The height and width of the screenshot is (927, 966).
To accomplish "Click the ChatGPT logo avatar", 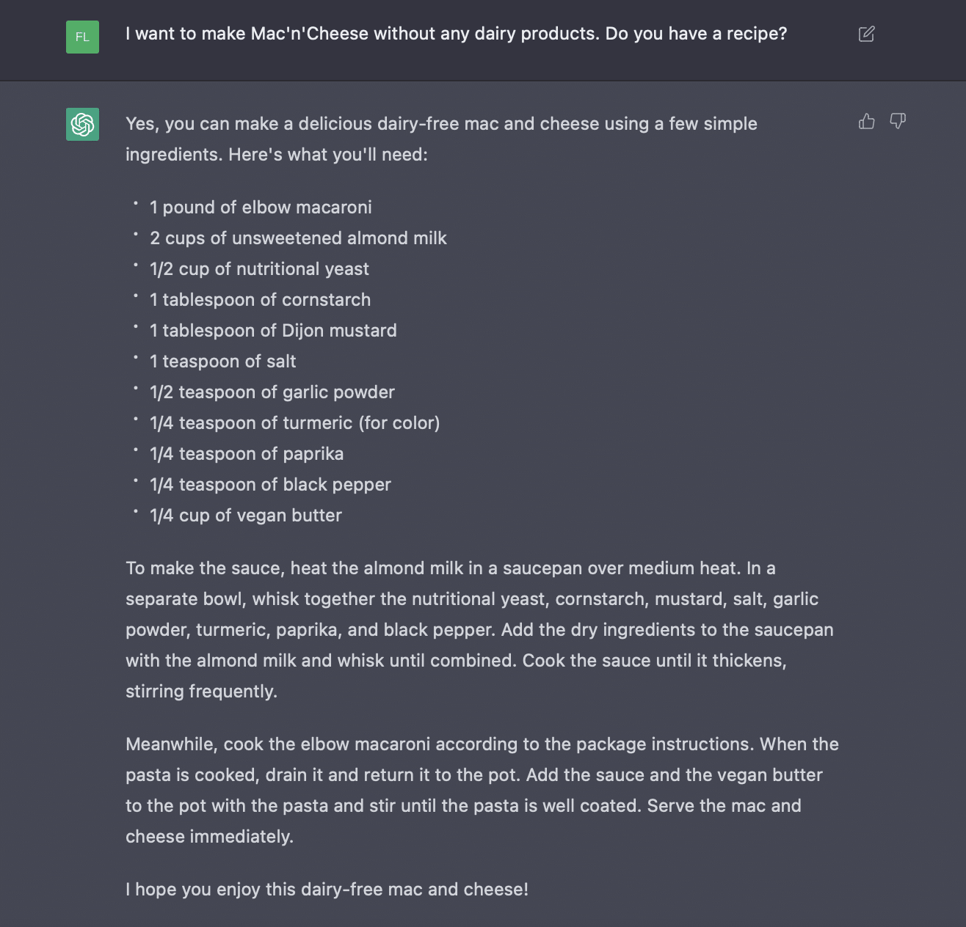I will tap(82, 124).
